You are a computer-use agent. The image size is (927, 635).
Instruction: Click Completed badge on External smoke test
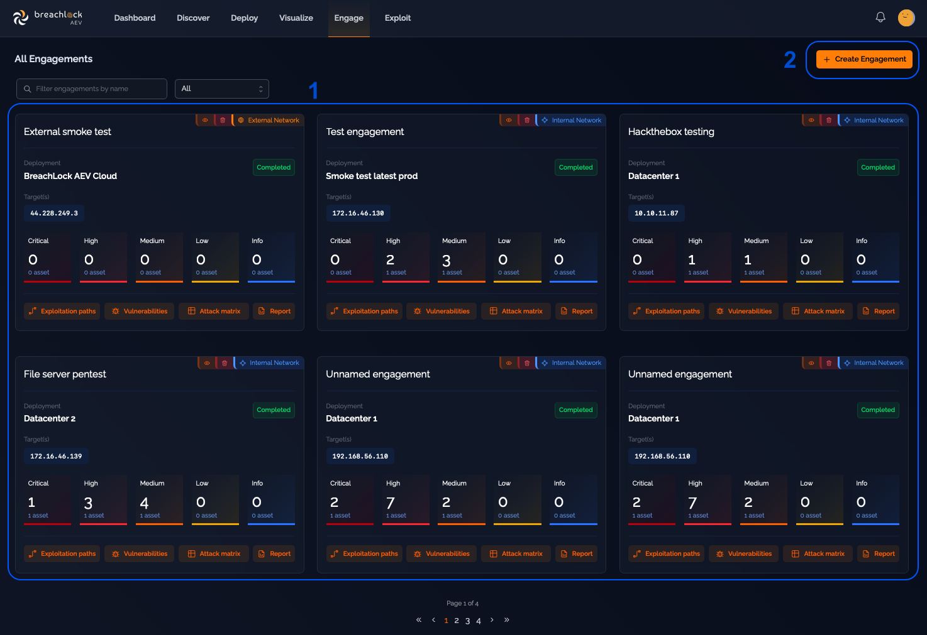(x=274, y=167)
